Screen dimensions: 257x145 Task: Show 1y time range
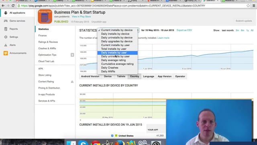click(x=247, y=31)
